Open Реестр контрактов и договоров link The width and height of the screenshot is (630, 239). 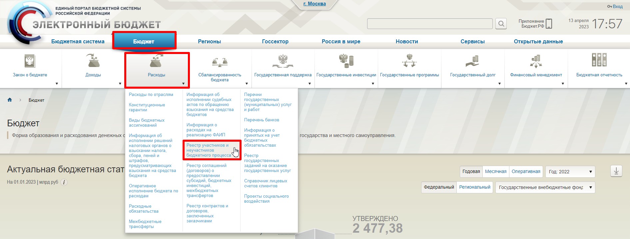click(207, 213)
